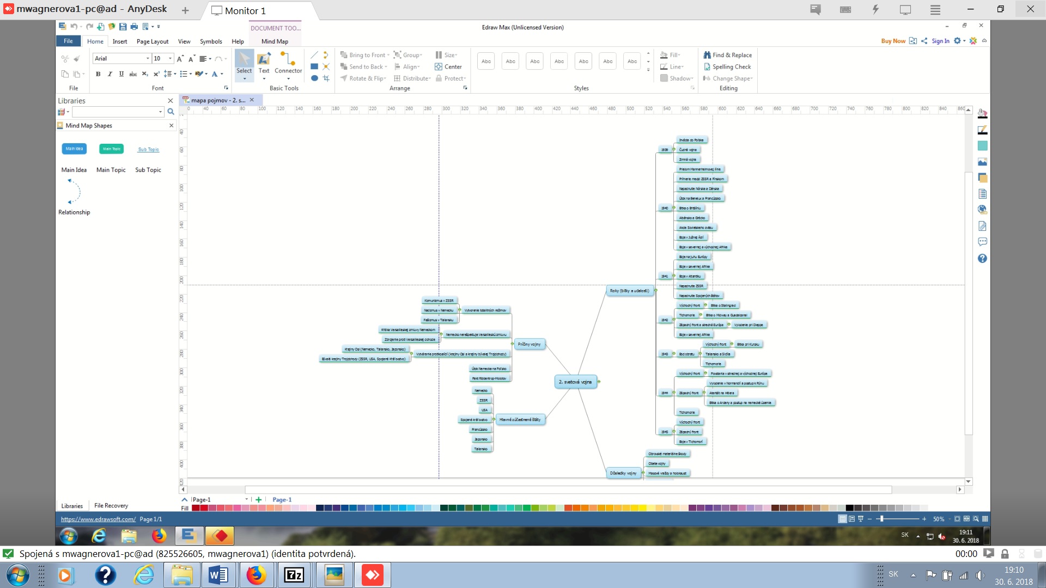Open the View ribbon tab

pyautogui.click(x=184, y=41)
